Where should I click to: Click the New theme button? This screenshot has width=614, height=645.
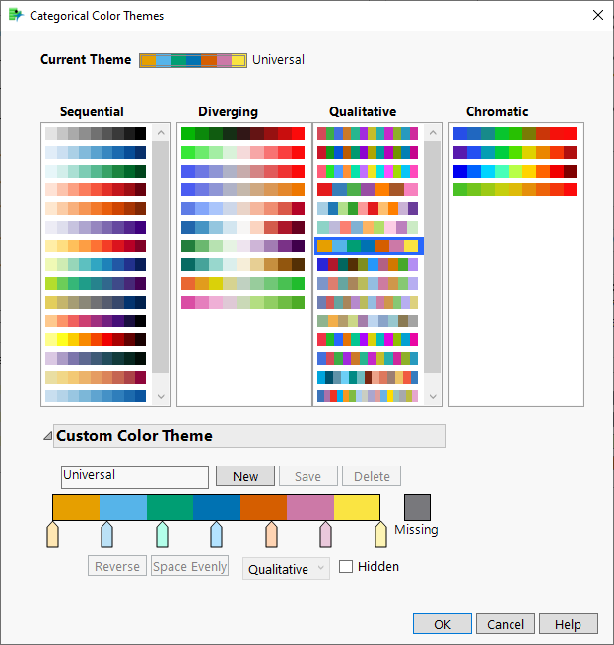(x=245, y=476)
